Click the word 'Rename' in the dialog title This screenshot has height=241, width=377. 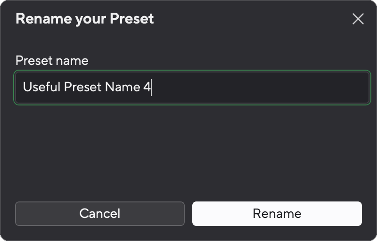point(41,19)
